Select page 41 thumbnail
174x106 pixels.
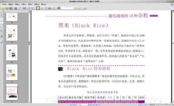click(12, 72)
